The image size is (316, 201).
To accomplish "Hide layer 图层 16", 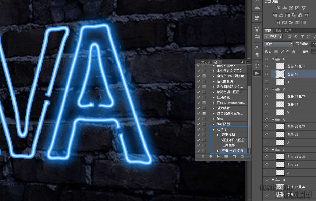I will tap(267, 74).
